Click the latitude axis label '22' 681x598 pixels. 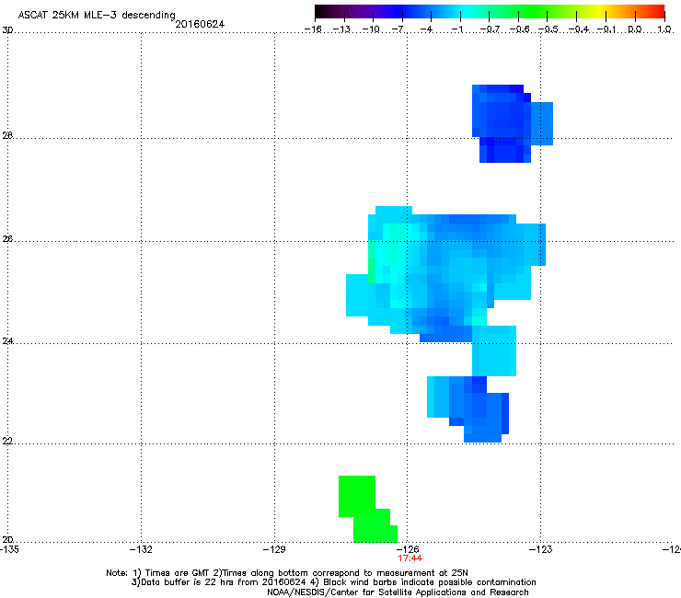coord(7,441)
